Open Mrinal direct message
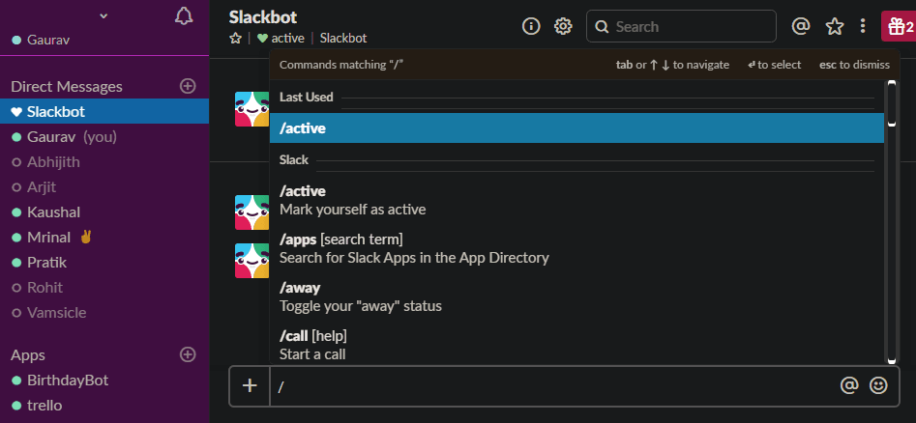The width and height of the screenshot is (916, 423). (104, 238)
